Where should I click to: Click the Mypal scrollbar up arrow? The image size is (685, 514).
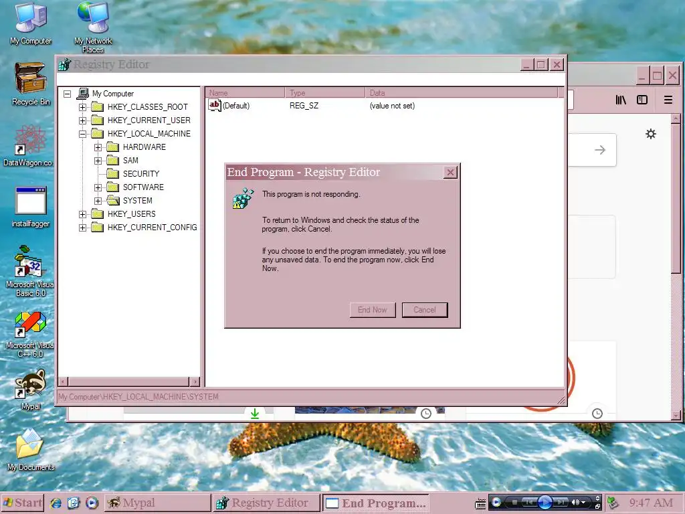676,118
